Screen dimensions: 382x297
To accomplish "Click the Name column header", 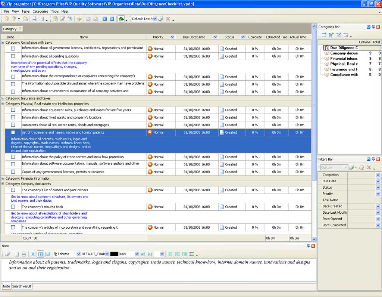I will click(x=84, y=37).
